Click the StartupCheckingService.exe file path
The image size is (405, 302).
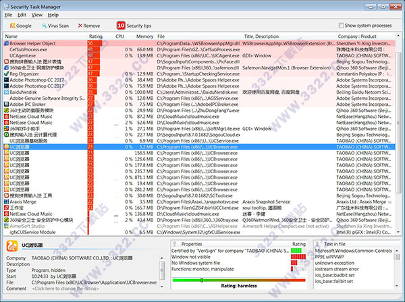(x=198, y=73)
